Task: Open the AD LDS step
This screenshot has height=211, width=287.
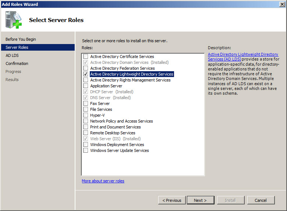Action: click(x=12, y=55)
